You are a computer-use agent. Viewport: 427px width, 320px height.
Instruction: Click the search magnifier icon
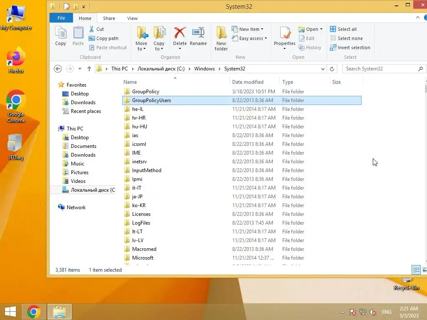420,69
